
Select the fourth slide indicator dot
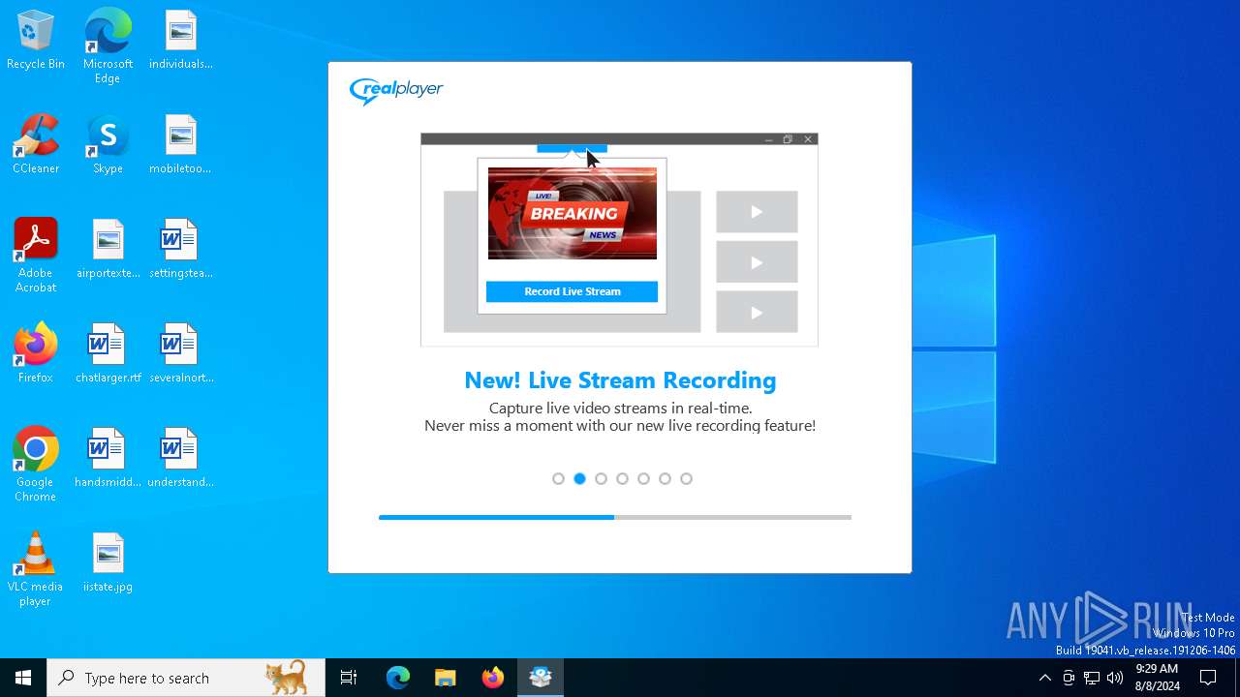[622, 478]
